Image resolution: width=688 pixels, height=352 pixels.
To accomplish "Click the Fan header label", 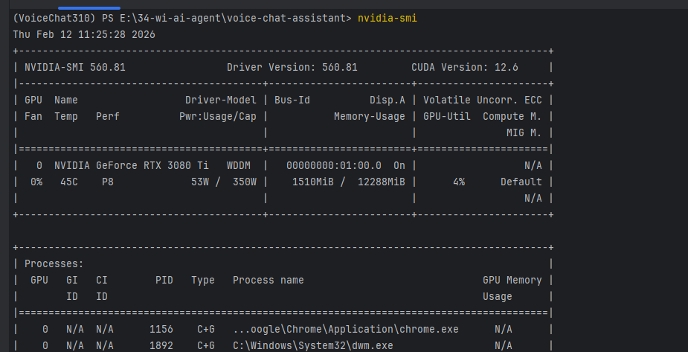I will 33,117.
